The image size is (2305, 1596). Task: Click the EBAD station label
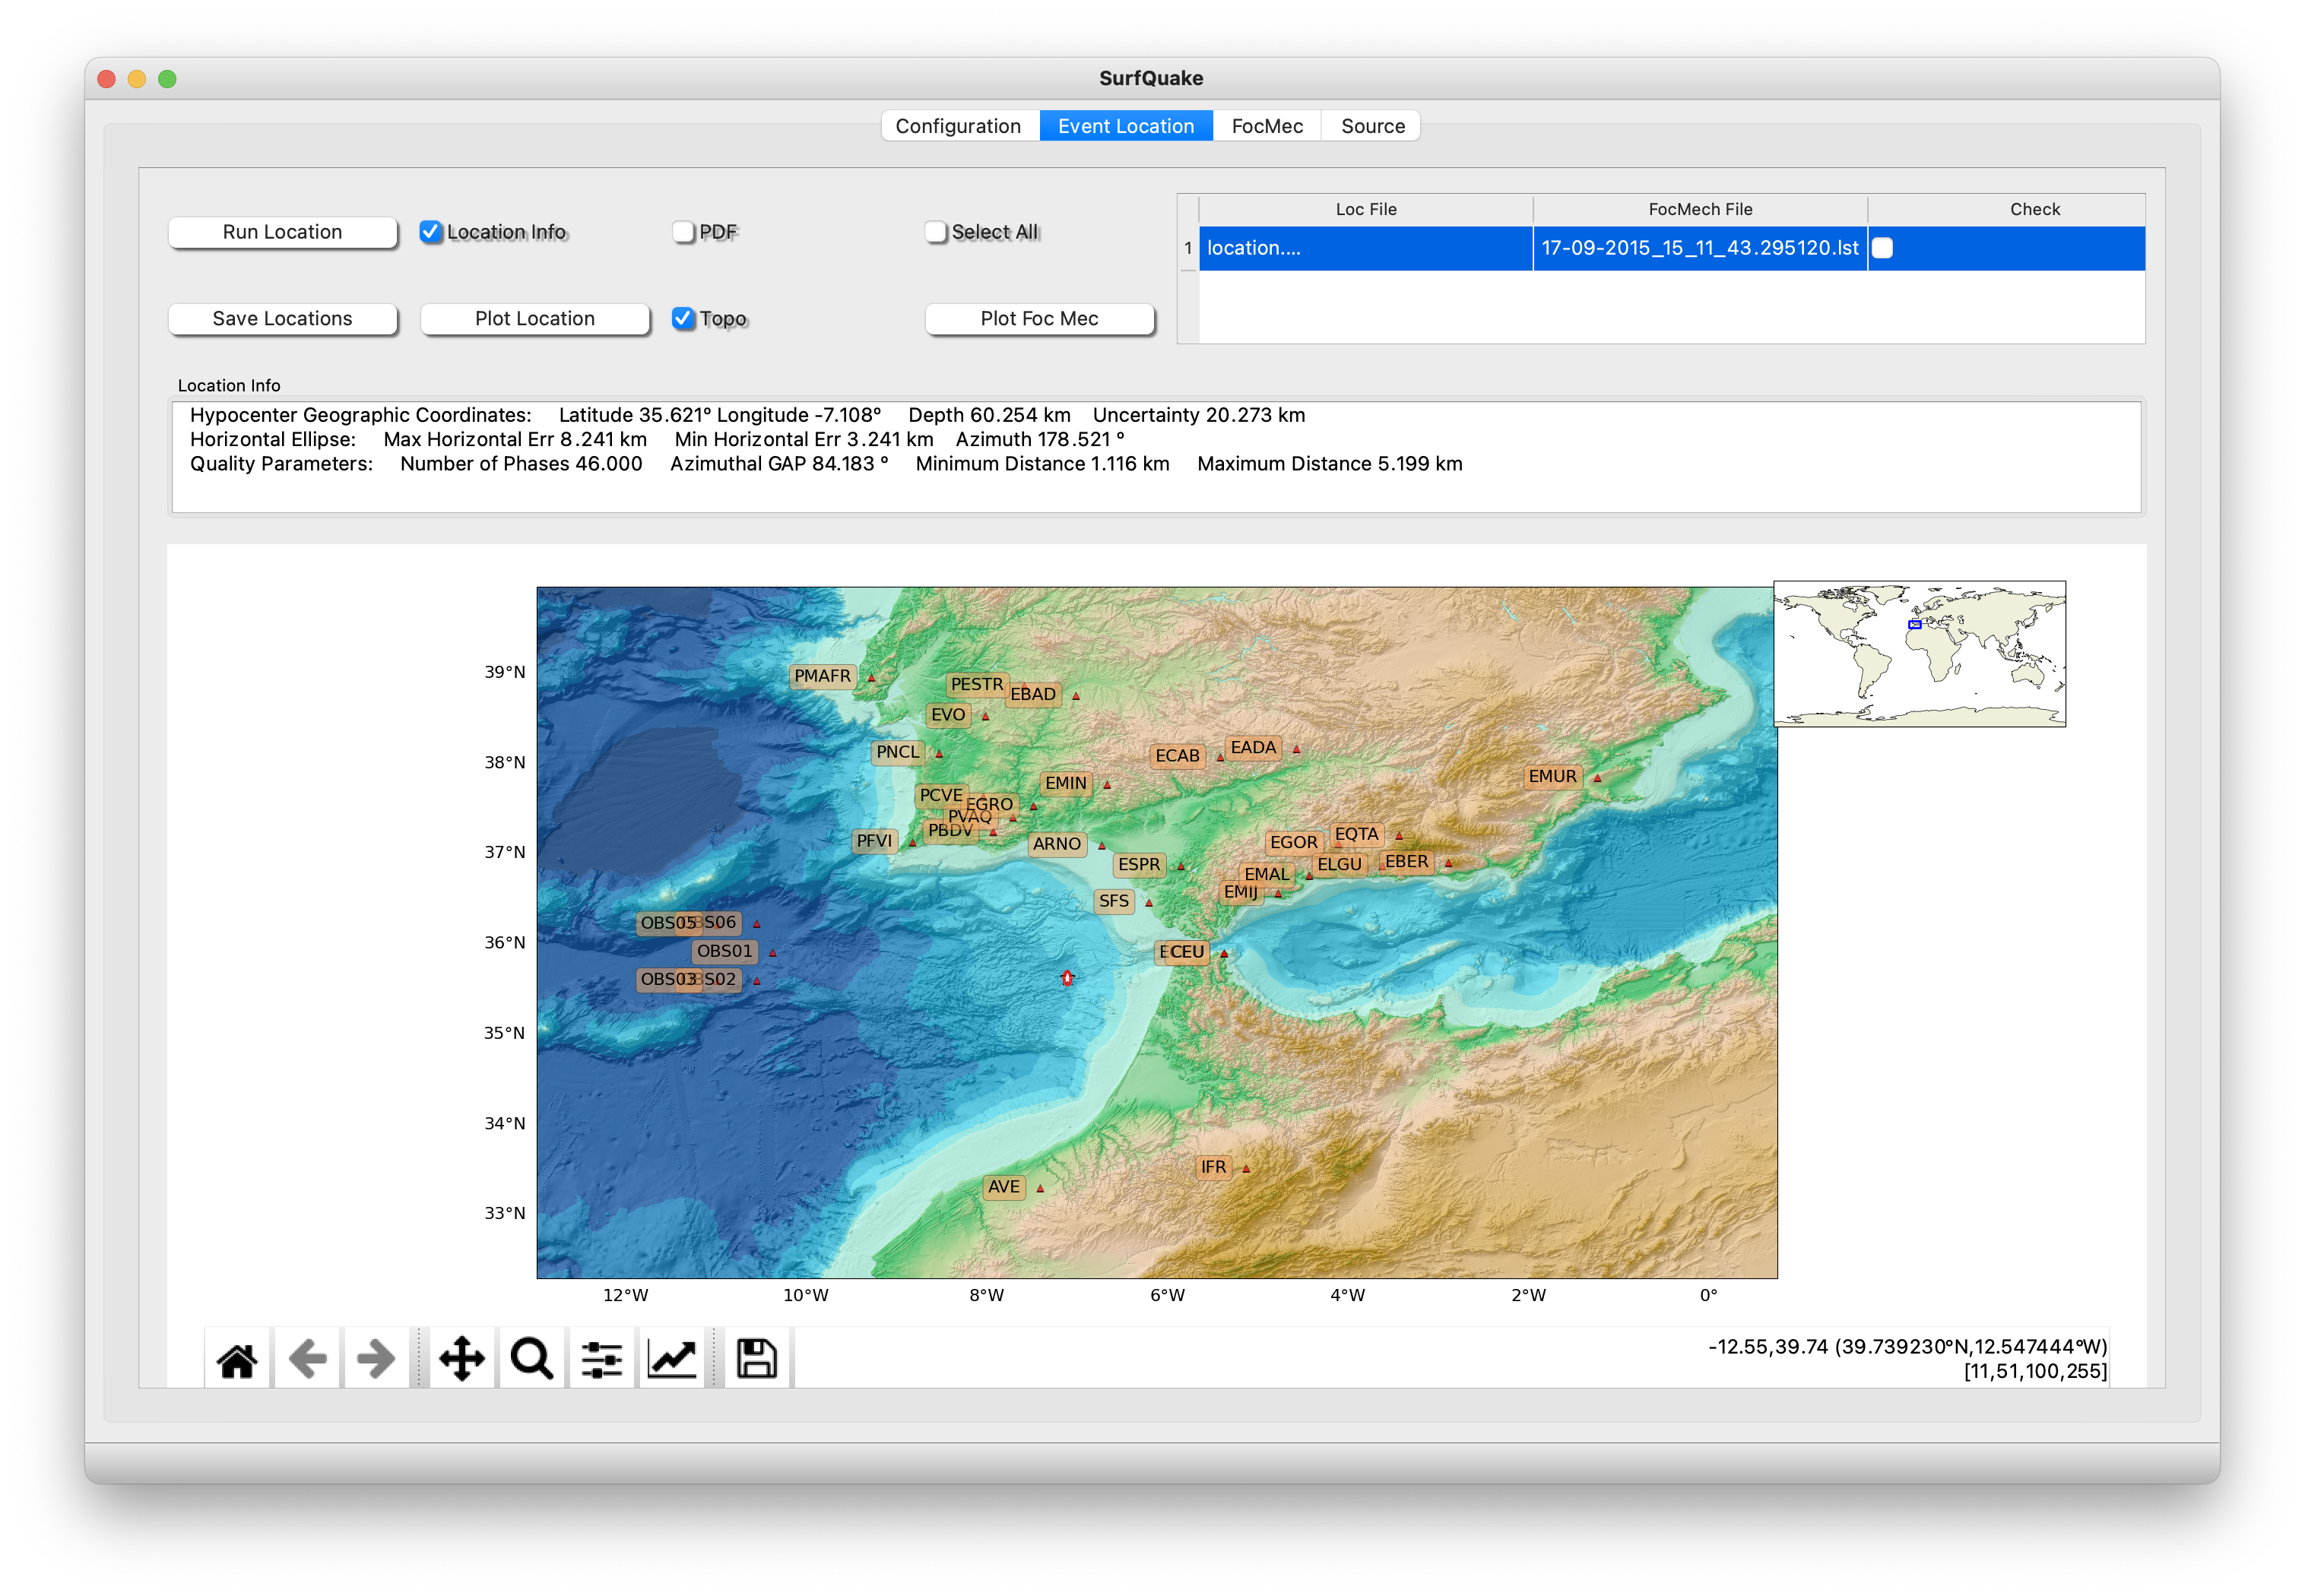point(1032,694)
